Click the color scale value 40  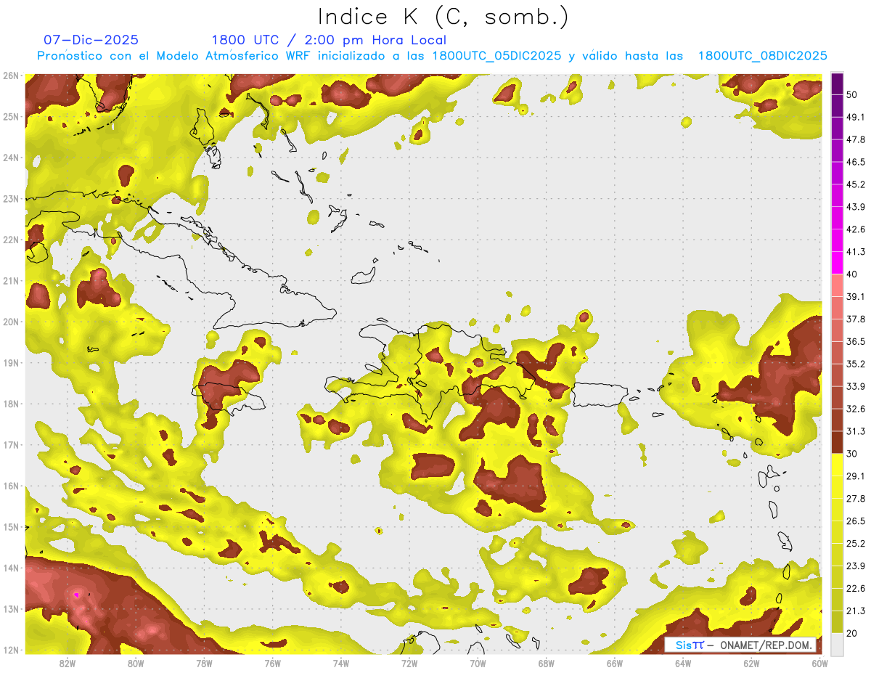(852, 274)
